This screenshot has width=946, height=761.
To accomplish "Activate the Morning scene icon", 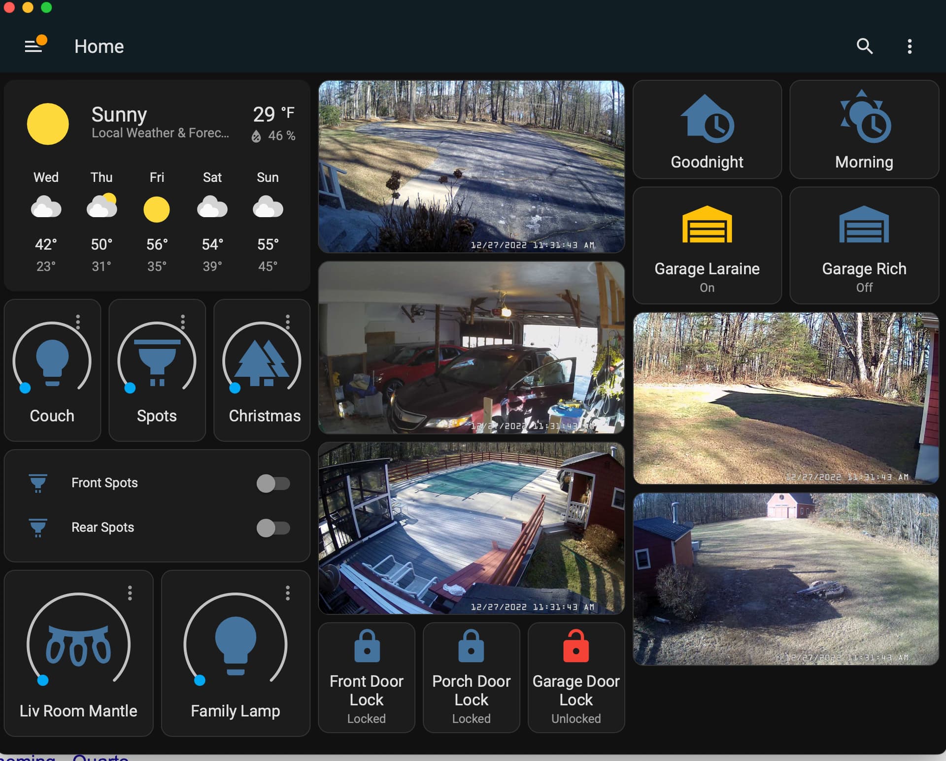I will coord(864,119).
